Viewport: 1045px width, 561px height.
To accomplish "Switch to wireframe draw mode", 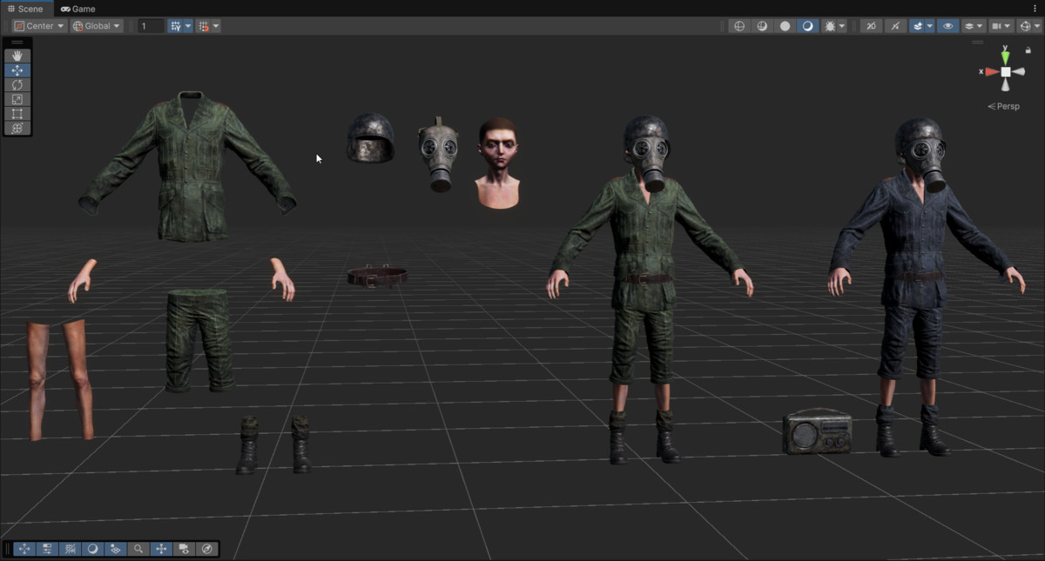I will click(740, 26).
